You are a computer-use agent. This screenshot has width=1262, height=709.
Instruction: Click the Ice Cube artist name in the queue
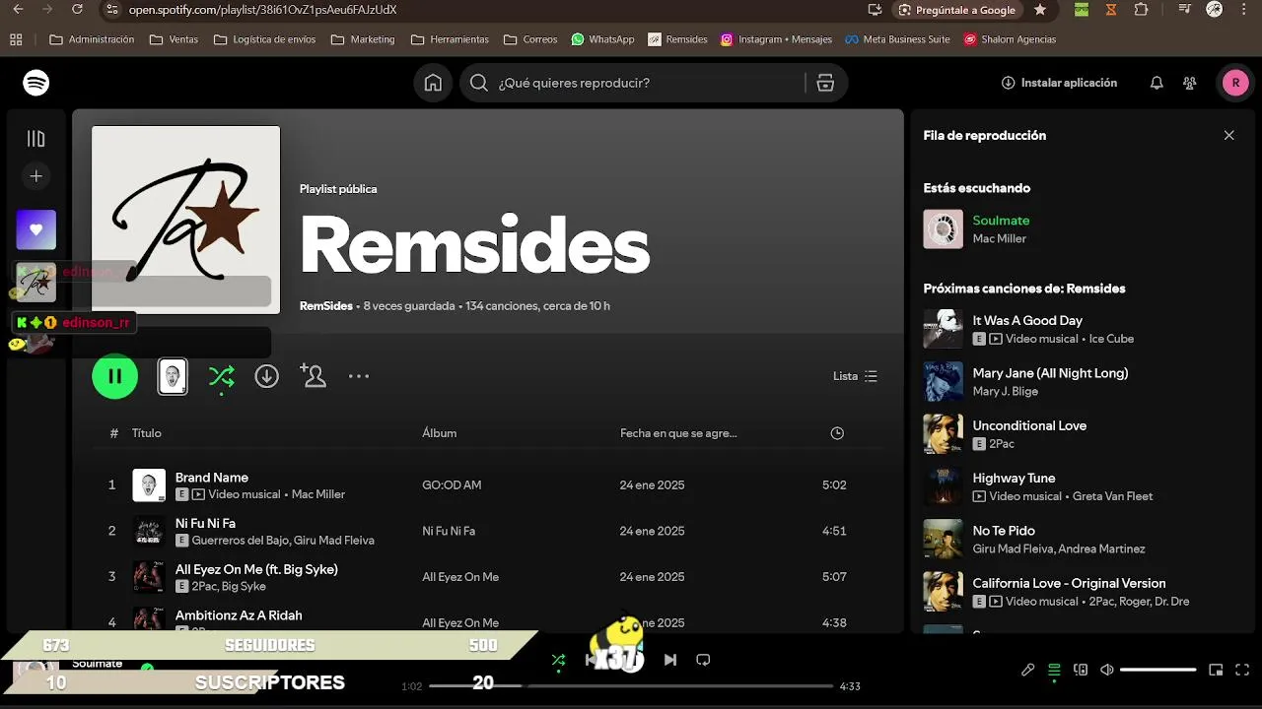pyautogui.click(x=1112, y=339)
